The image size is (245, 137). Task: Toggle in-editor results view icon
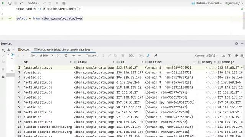pyautogui.click(x=64, y=3)
